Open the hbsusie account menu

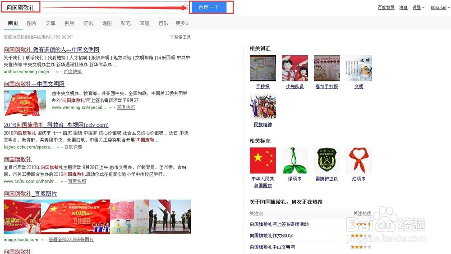tap(440, 8)
